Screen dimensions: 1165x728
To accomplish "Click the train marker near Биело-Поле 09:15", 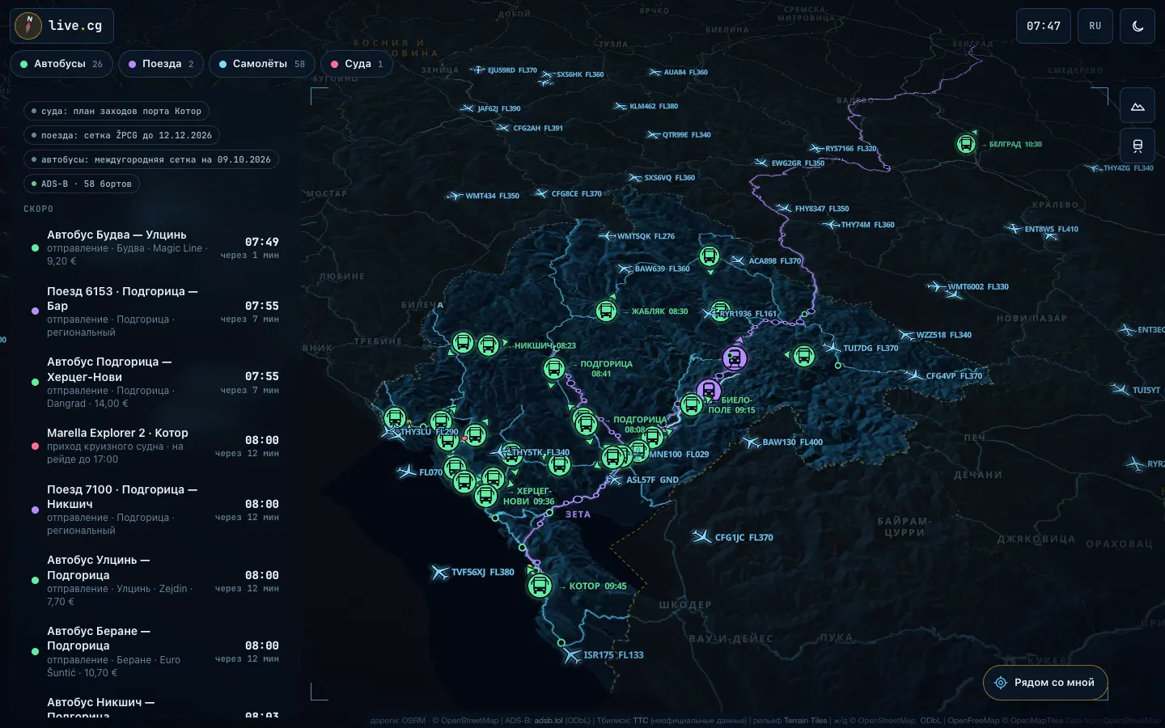I will (709, 391).
